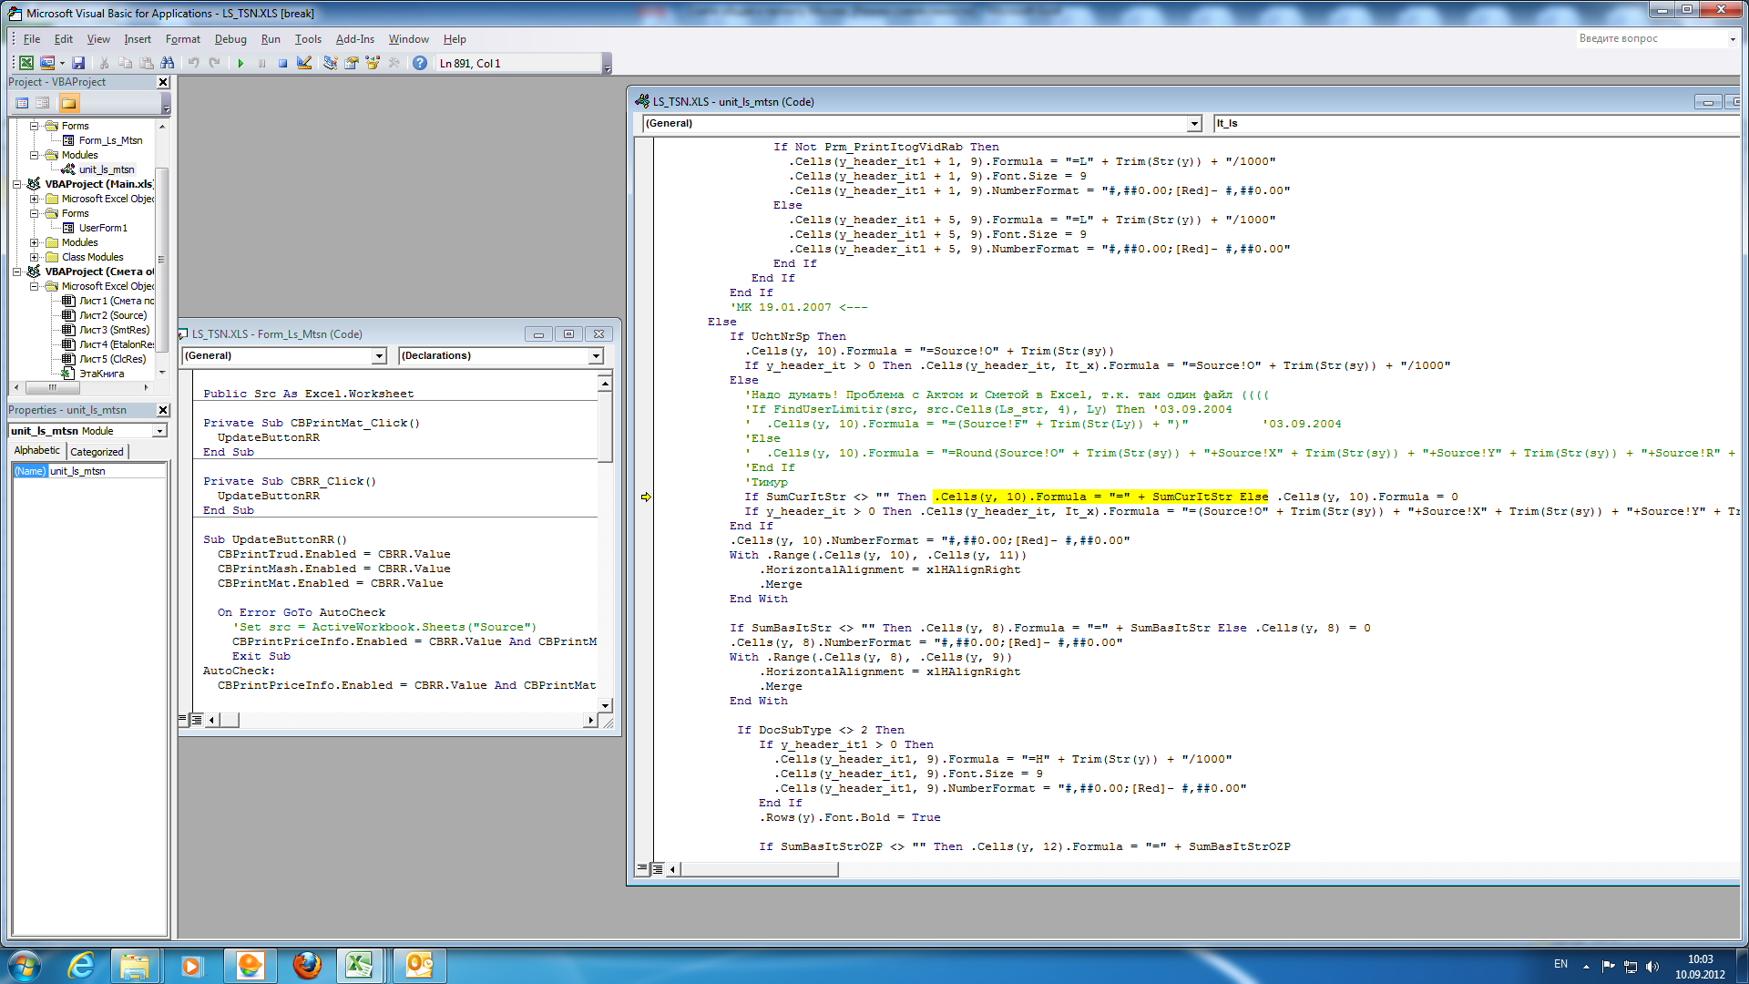Screen dimensions: 1749x984
Task: Open the Debug menu
Action: pyautogui.click(x=230, y=39)
